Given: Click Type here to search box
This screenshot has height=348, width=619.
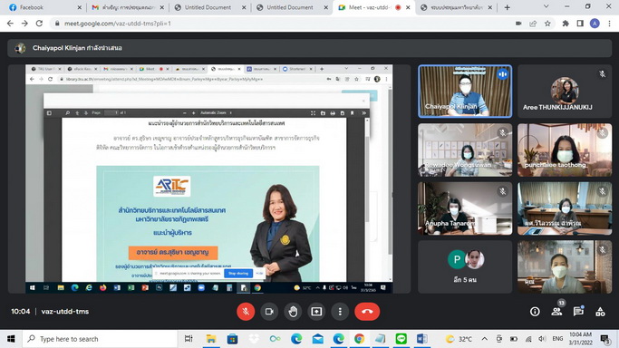Looking at the screenshot, I should point(100,339).
